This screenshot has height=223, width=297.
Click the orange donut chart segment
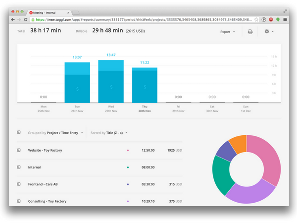pos(239,144)
